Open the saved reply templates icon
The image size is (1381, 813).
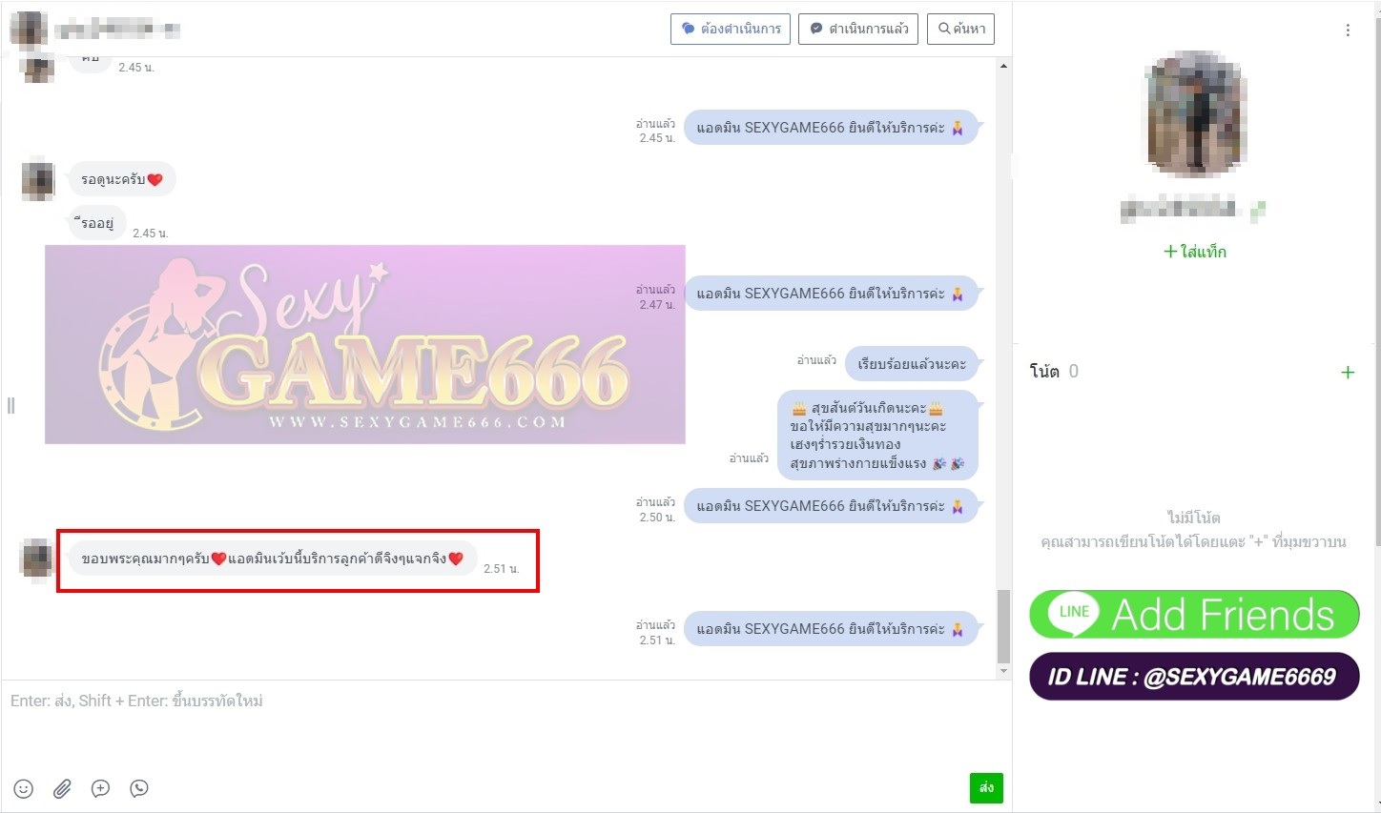point(100,788)
